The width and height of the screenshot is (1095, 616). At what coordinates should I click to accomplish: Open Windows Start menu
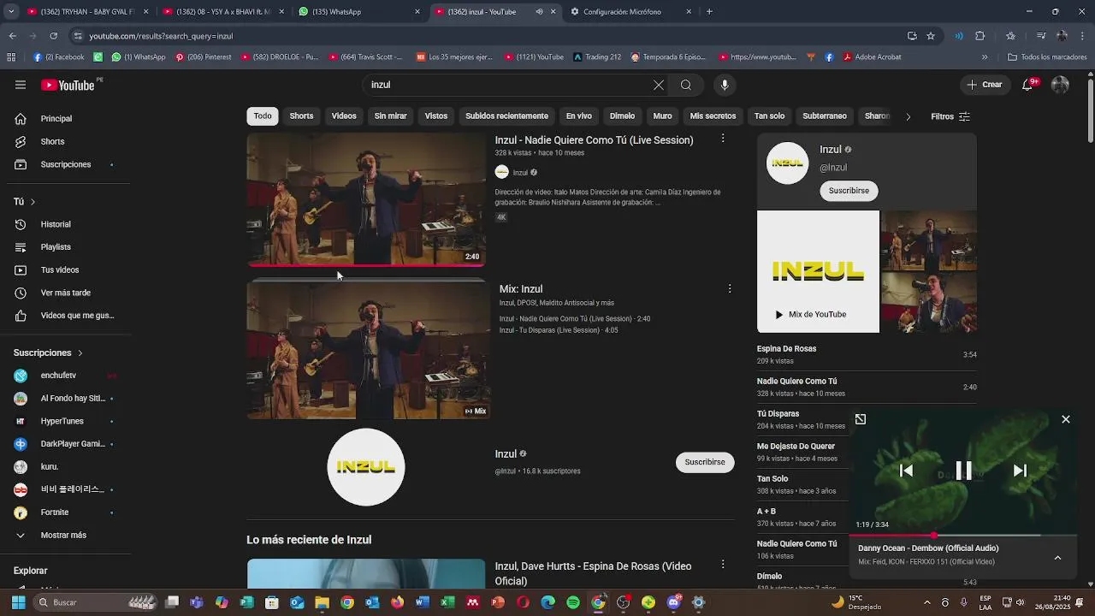tap(18, 602)
